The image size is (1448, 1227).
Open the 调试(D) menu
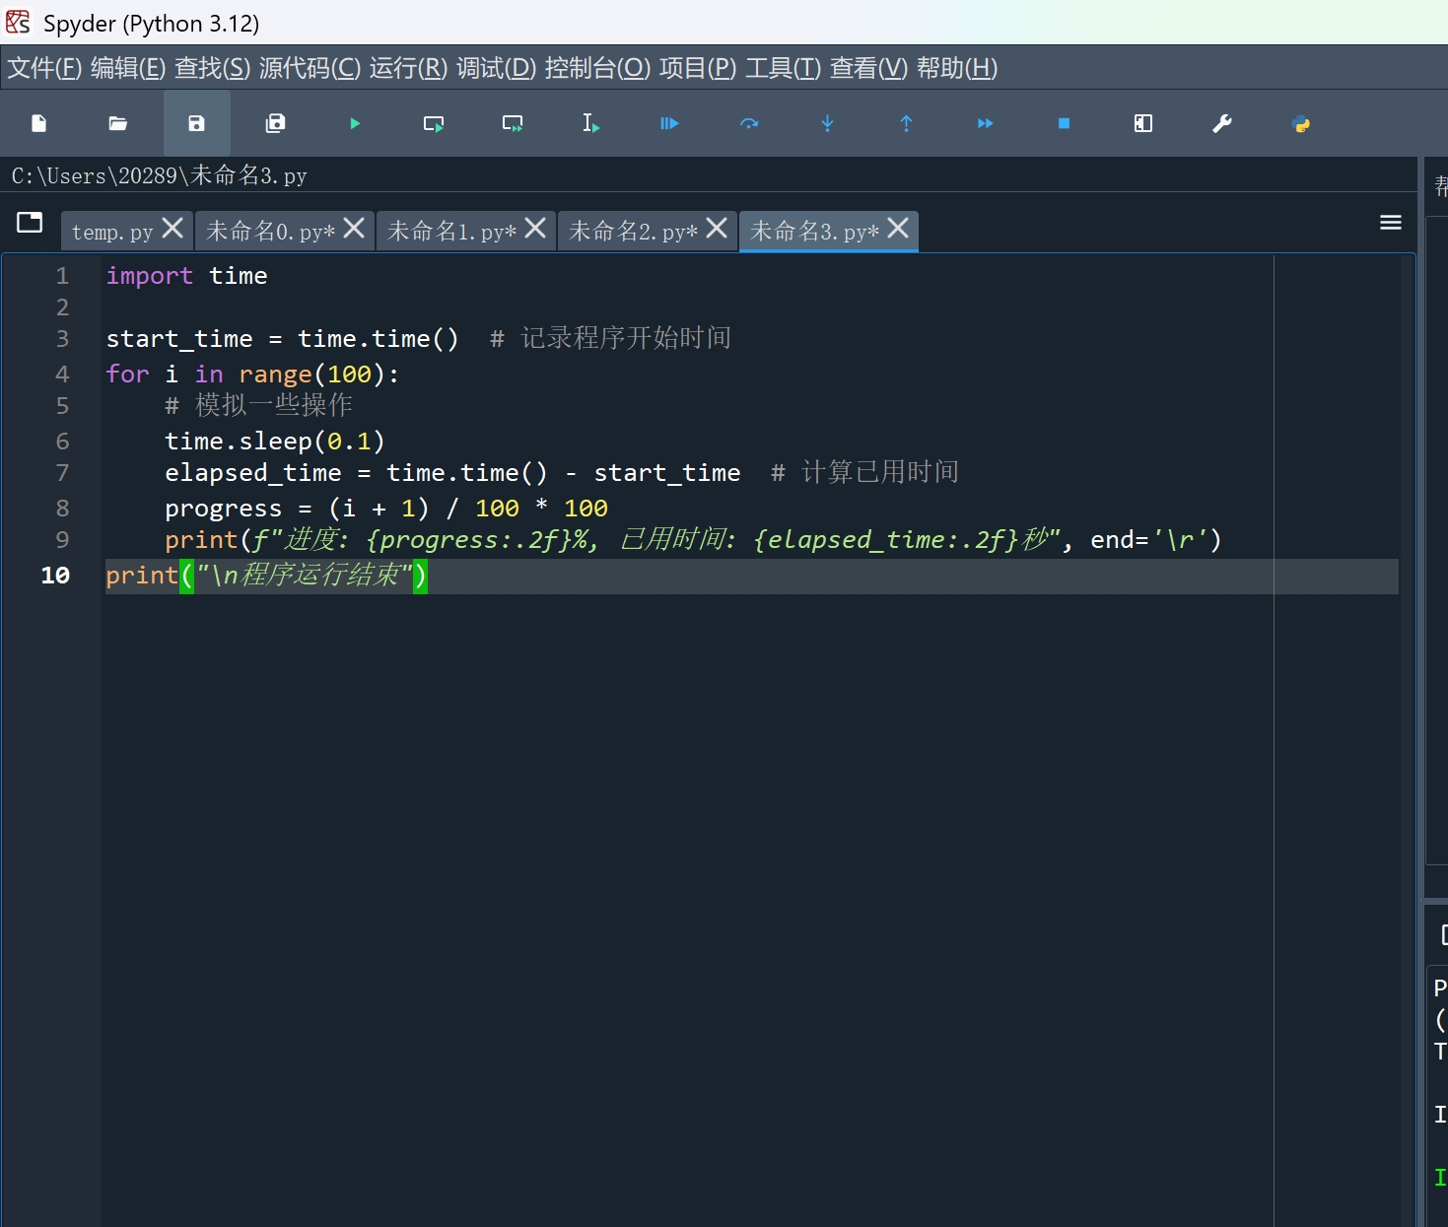497,68
